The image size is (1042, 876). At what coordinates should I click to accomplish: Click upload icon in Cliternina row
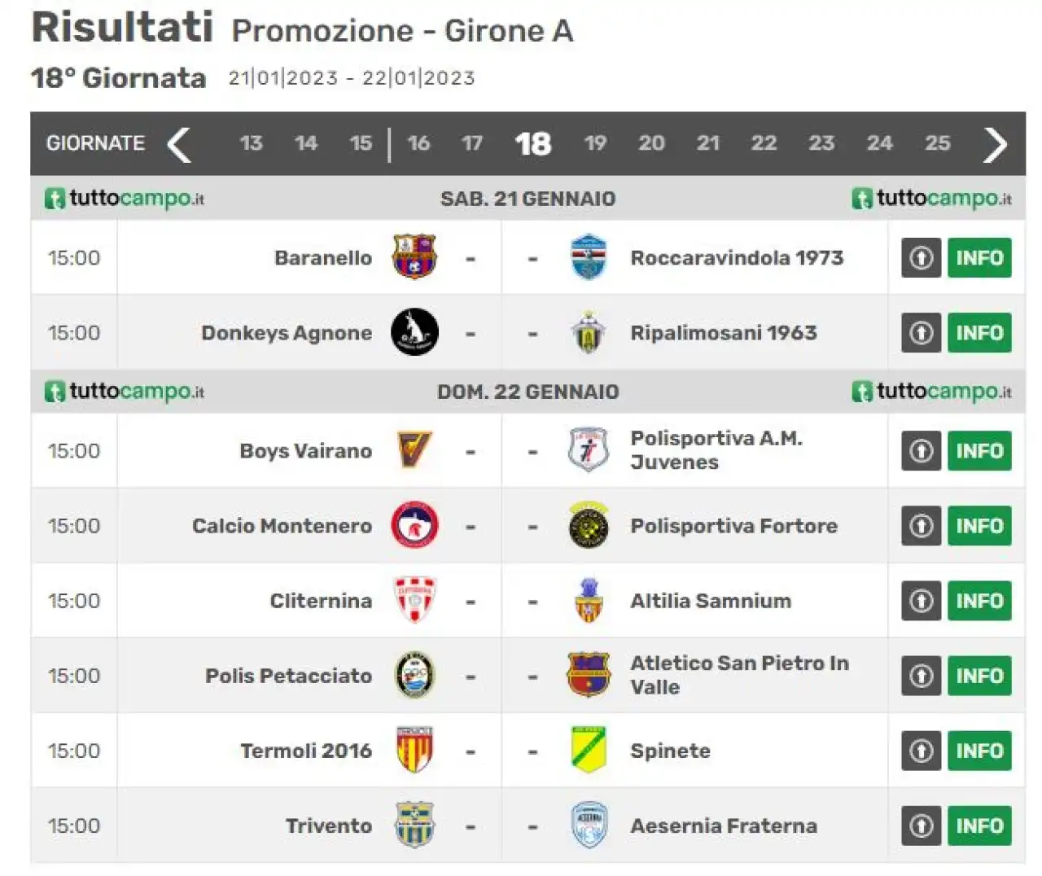coord(921,601)
